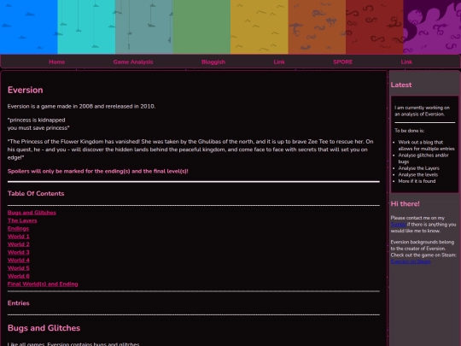Viewport: 461px width, 346px height.
Task: Click the Latest sidebar heading
Action: click(x=401, y=85)
